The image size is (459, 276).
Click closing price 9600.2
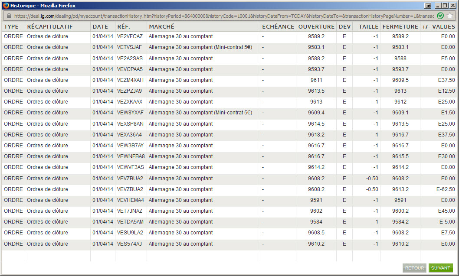pos(400,211)
